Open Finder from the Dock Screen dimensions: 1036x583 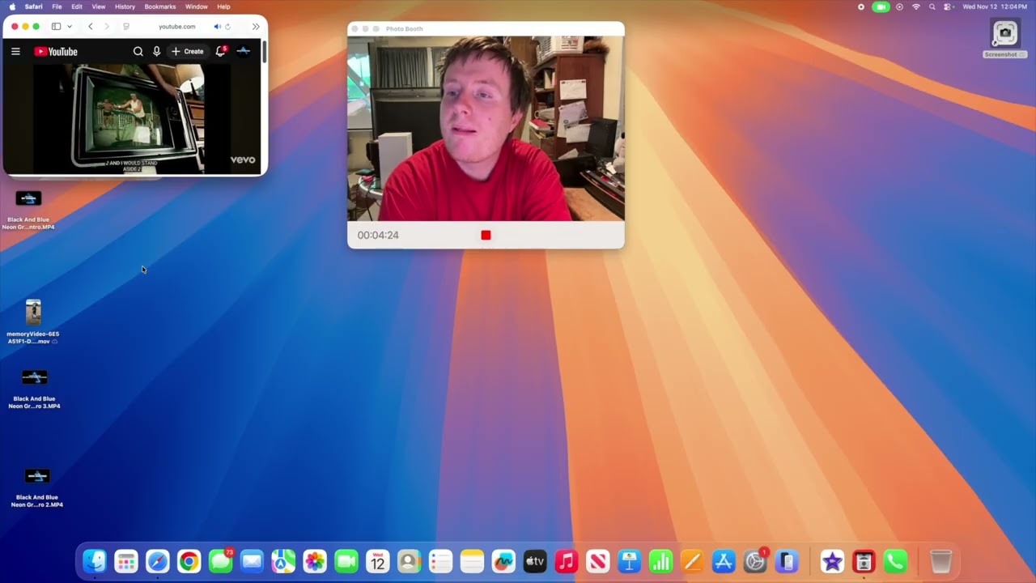95,561
